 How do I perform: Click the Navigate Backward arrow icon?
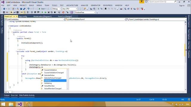point(4,9)
